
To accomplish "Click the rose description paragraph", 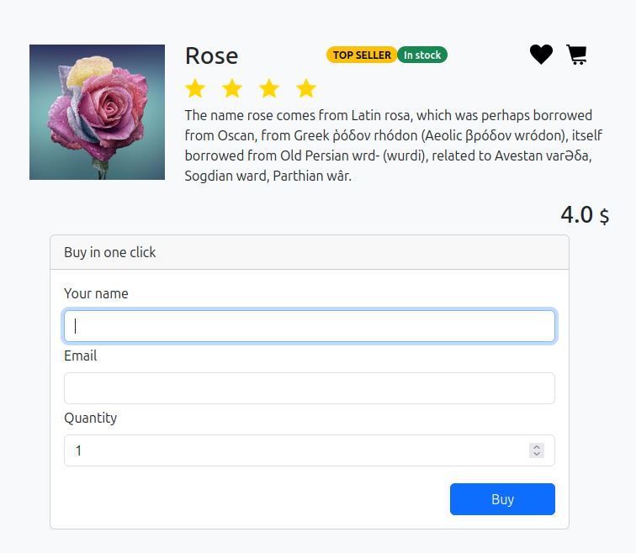I will click(394, 145).
